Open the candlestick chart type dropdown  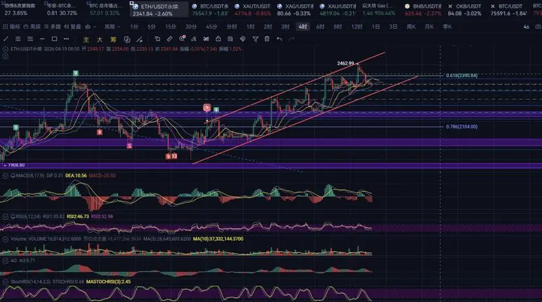point(91,27)
